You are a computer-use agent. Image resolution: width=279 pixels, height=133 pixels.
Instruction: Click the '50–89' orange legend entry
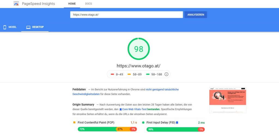[x=135, y=74]
